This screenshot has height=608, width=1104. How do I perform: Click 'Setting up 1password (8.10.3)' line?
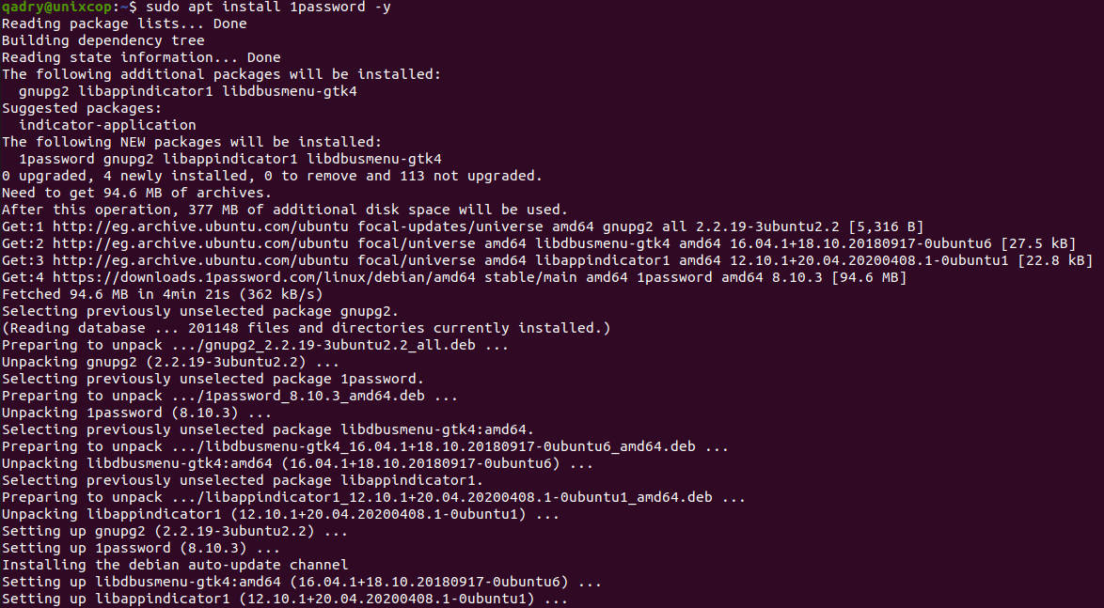click(x=141, y=548)
